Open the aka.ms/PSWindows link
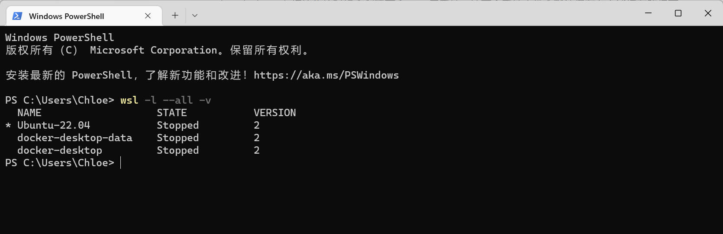 (x=326, y=75)
